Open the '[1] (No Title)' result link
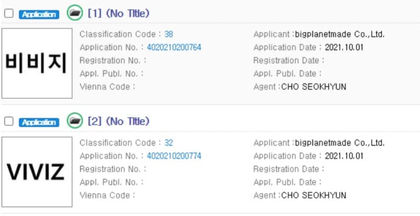Image resolution: width=420 pixels, height=216 pixels. [x=119, y=13]
